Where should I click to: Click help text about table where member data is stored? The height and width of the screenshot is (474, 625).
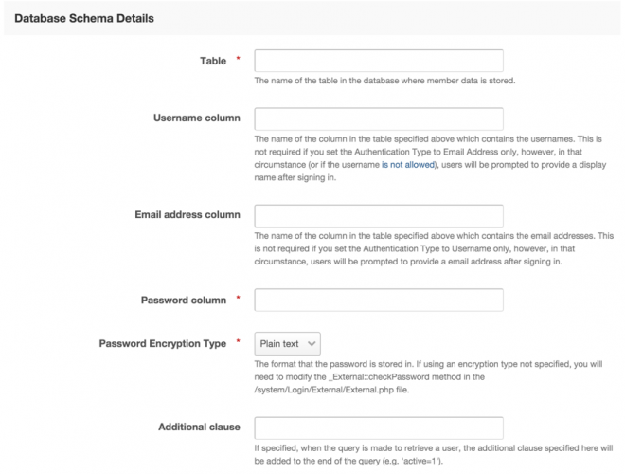(x=384, y=81)
